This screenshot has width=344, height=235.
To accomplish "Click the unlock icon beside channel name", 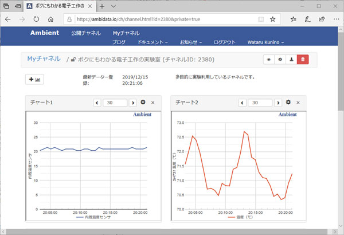I will coord(73,60).
